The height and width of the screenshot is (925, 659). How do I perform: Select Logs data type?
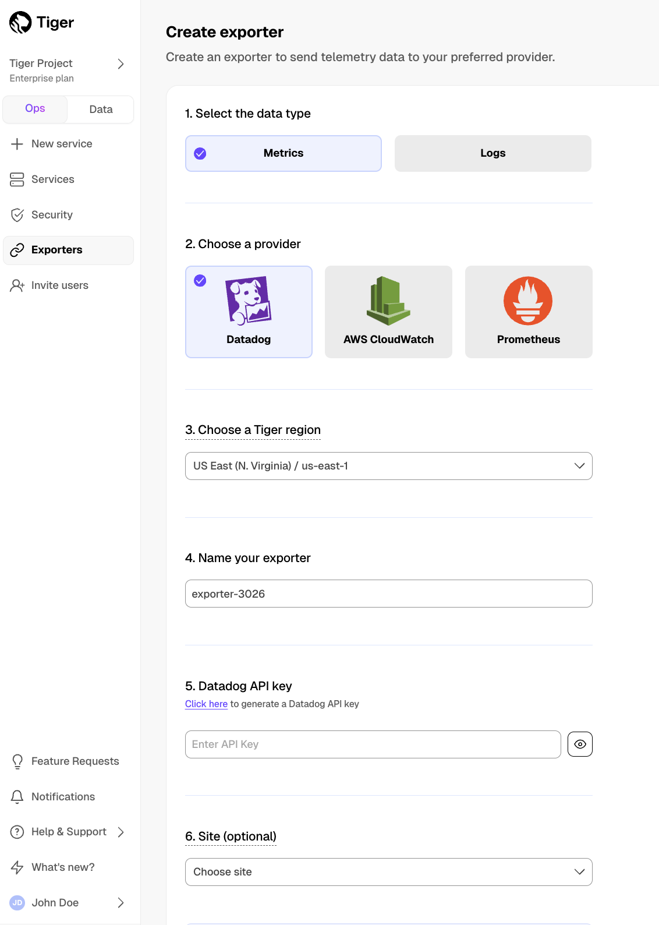(493, 154)
